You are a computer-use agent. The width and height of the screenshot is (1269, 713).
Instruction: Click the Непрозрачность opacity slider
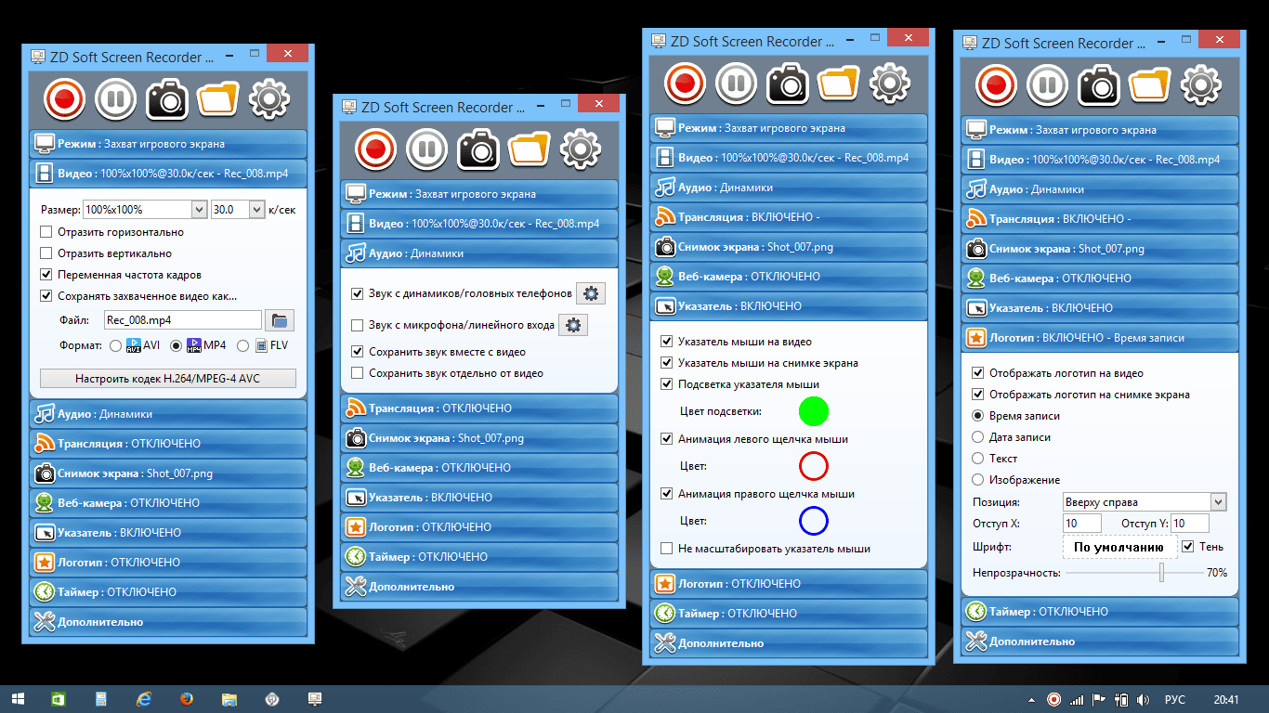click(x=1161, y=573)
